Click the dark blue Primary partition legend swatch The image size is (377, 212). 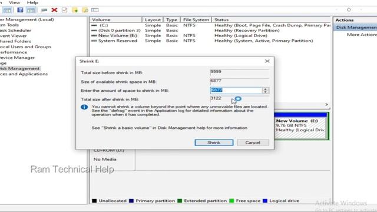click(x=131, y=201)
